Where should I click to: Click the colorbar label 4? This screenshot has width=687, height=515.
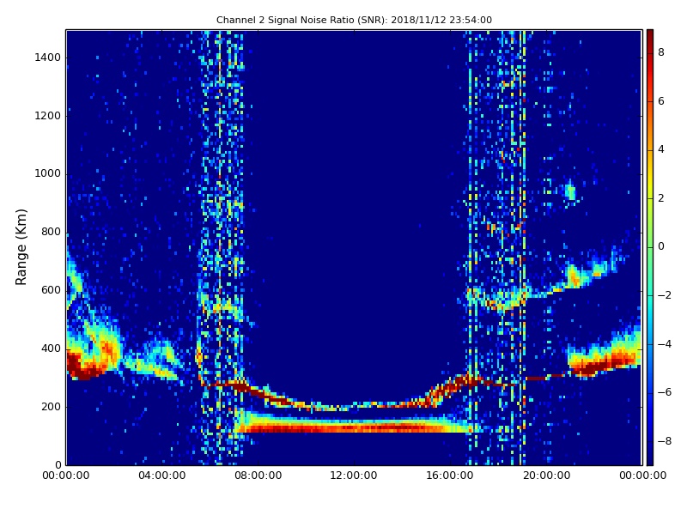pos(661,149)
